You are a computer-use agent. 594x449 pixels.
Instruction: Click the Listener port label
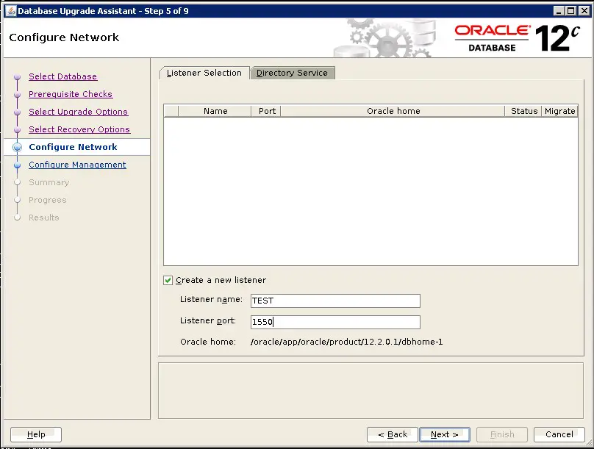click(x=208, y=320)
